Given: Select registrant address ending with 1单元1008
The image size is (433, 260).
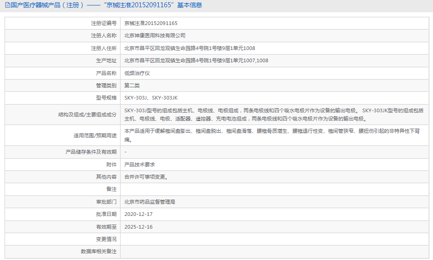Looking at the screenshot, I should (190, 48).
